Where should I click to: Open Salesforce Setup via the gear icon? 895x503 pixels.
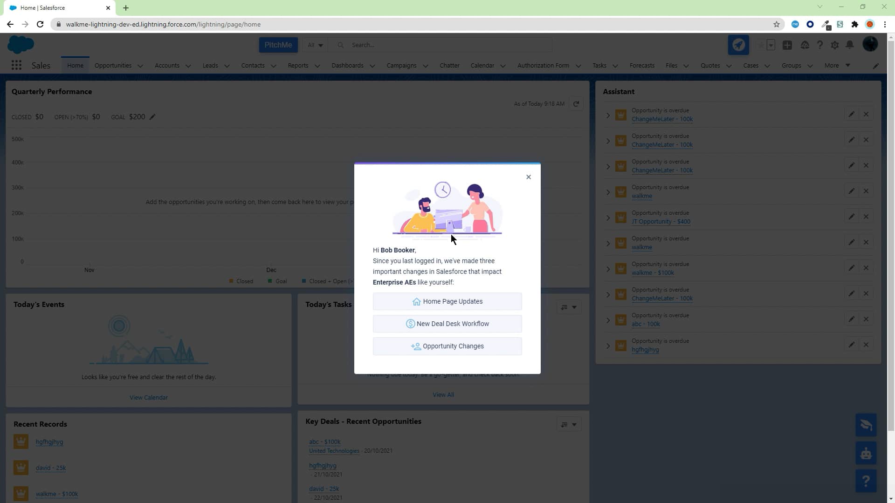pos(834,45)
